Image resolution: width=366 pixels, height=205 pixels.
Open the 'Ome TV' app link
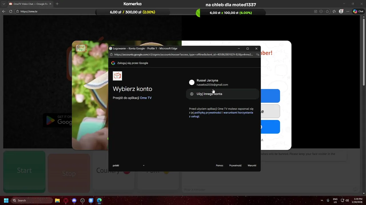coord(146,98)
